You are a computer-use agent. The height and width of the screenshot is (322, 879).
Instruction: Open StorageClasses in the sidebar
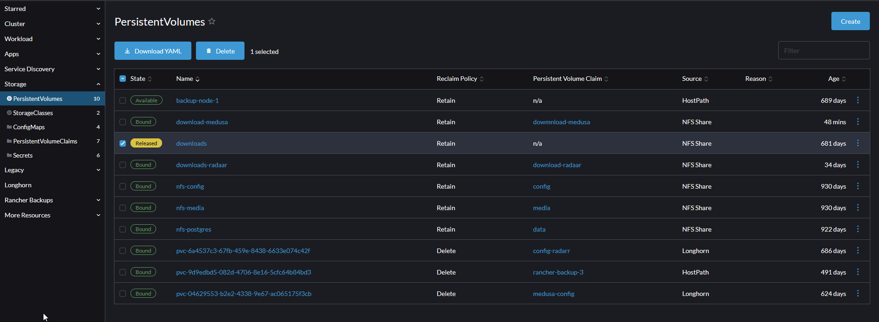[33, 113]
